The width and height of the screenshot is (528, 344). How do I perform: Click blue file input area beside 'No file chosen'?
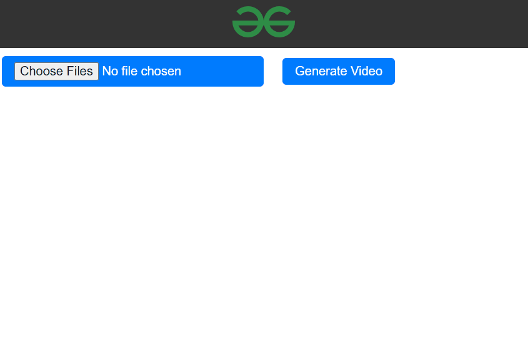coord(222,71)
